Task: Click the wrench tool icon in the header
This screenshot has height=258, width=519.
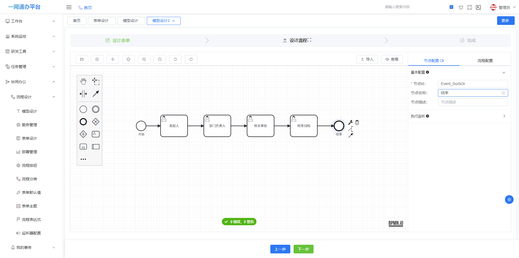Action: (478, 7)
